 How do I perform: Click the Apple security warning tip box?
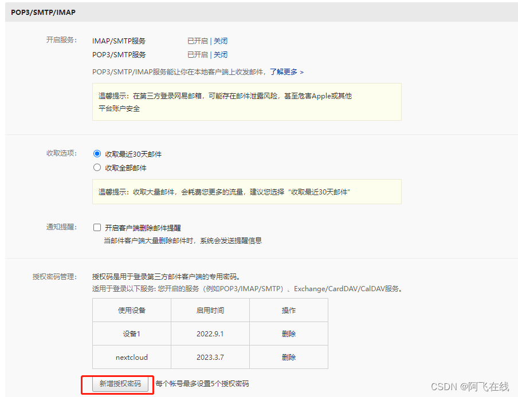[x=246, y=103]
